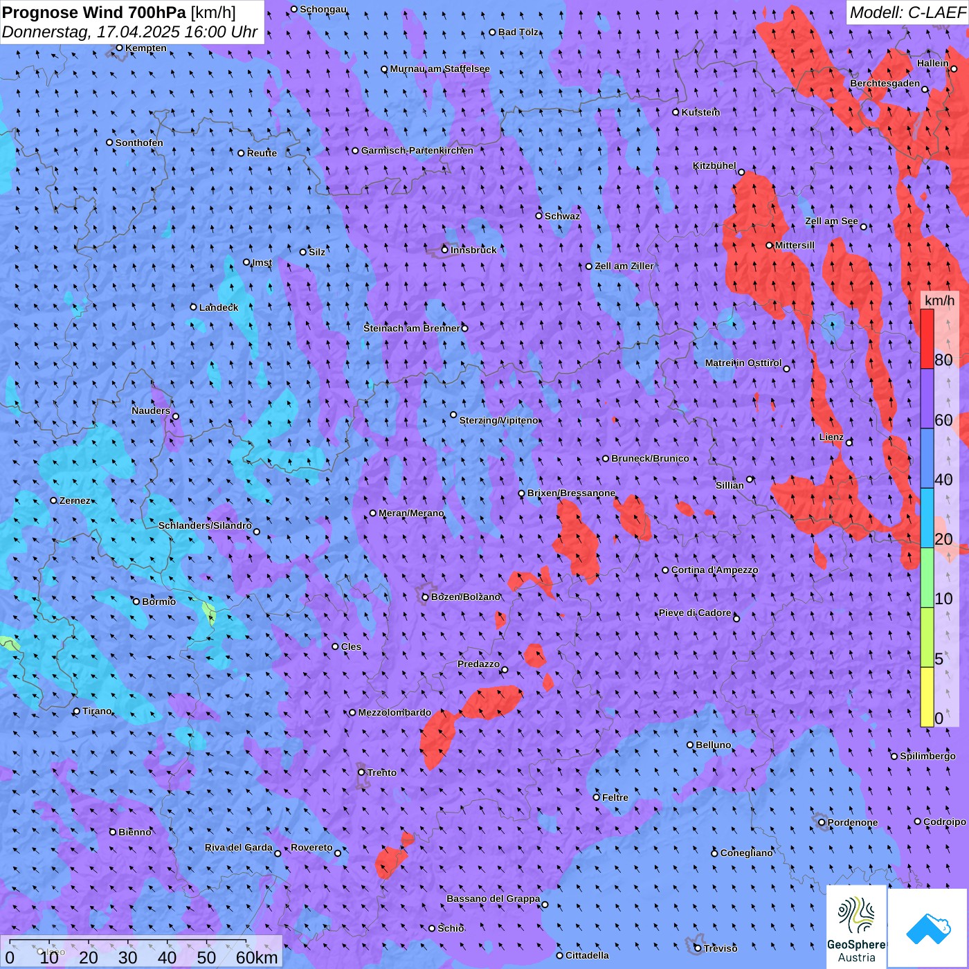Click the blue cloud logo icon
The width and height of the screenshot is (969, 969).
point(928,929)
